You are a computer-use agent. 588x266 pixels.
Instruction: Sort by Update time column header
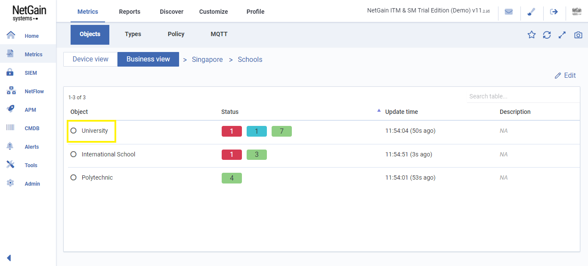point(402,112)
